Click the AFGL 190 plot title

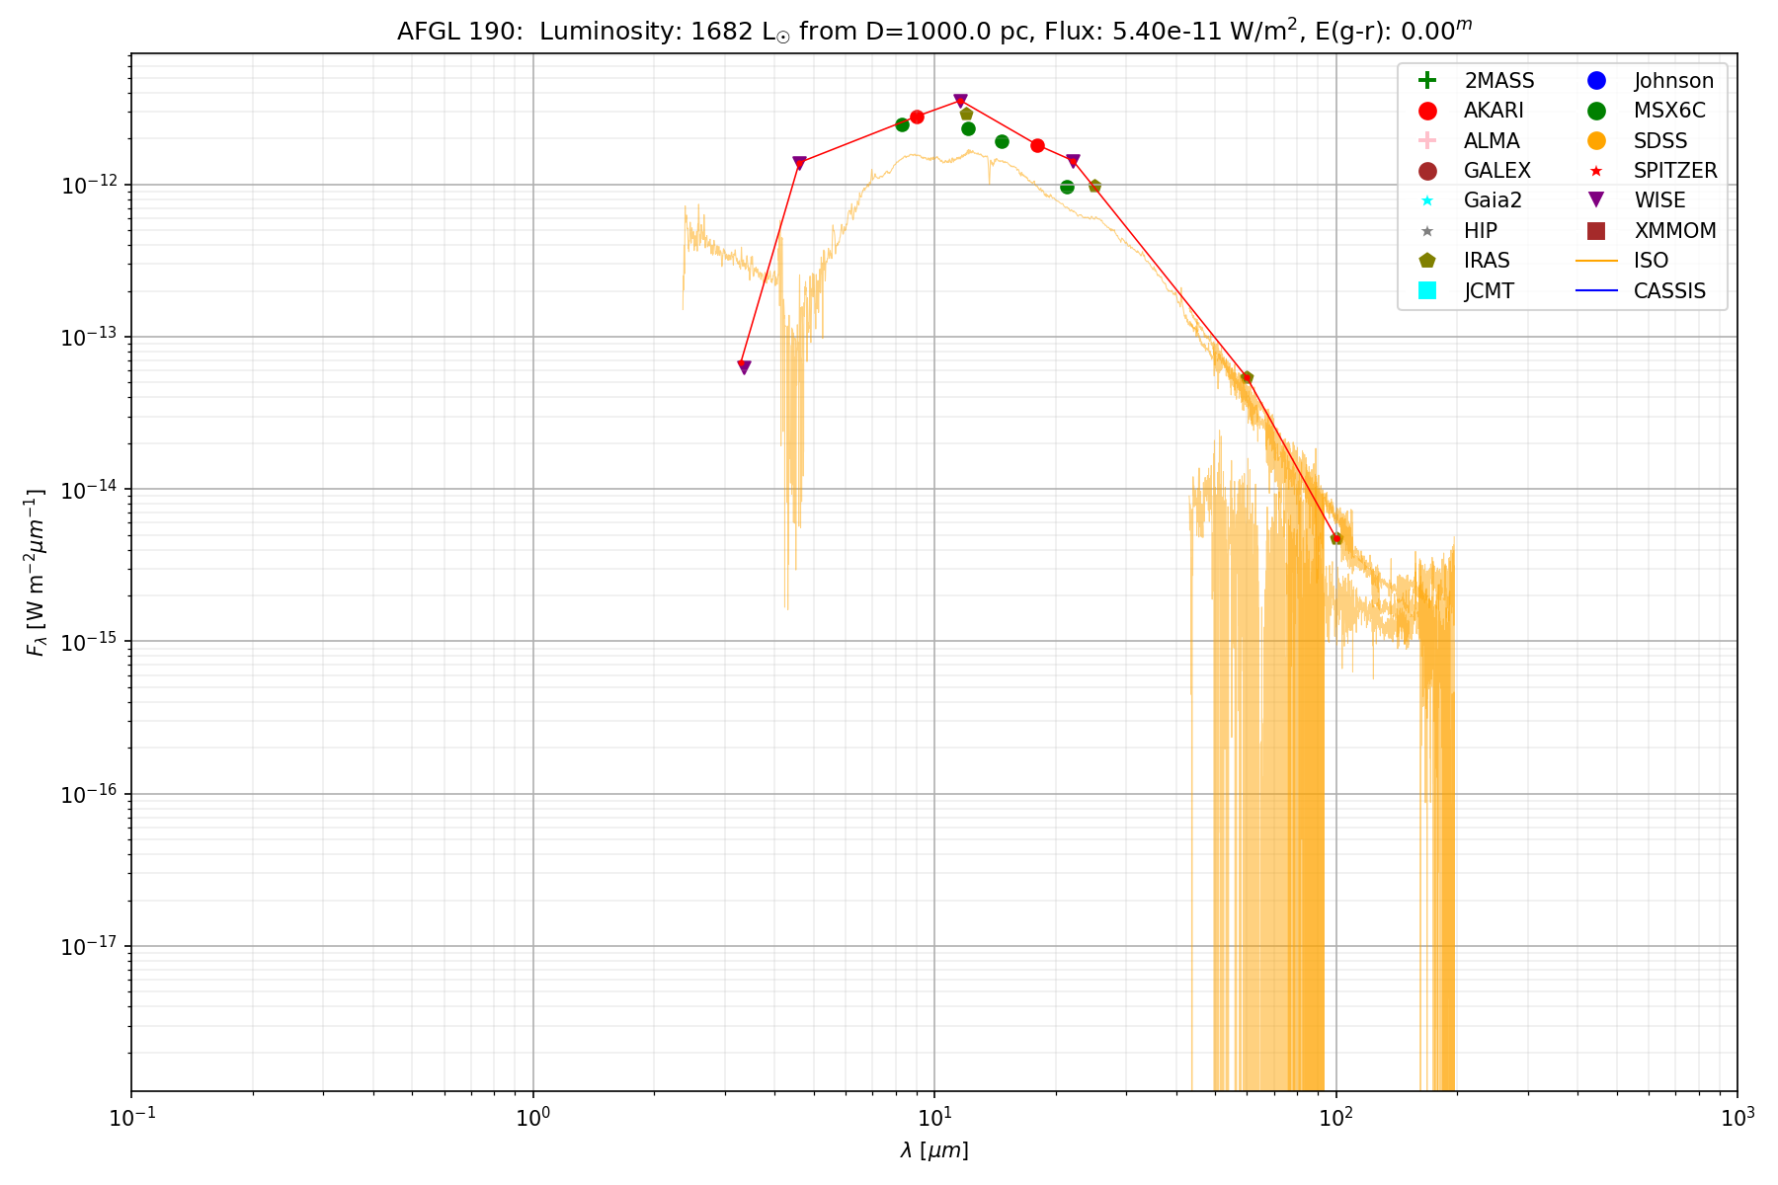point(934,32)
